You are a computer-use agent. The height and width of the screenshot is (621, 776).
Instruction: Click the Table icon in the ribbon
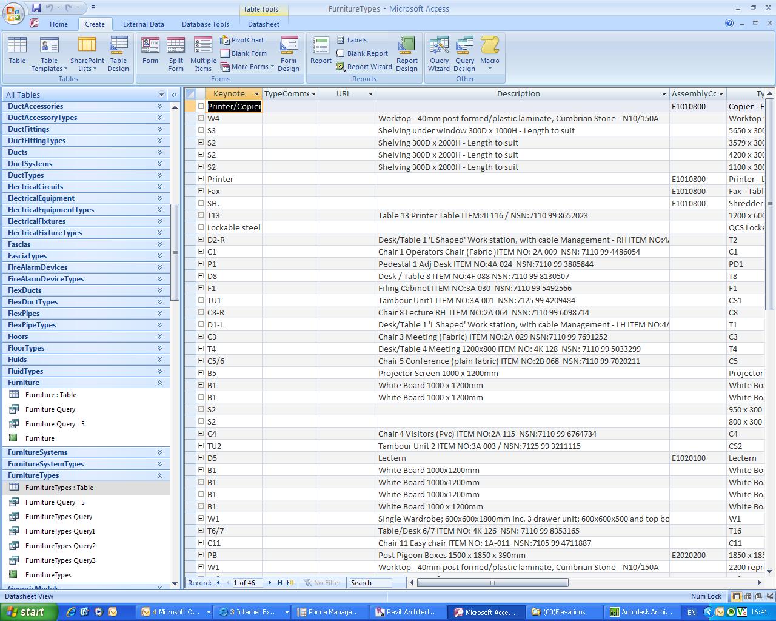[x=17, y=51]
